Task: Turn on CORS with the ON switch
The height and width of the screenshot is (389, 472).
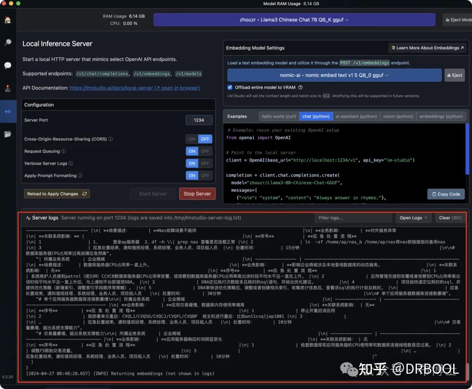Action: (191, 139)
